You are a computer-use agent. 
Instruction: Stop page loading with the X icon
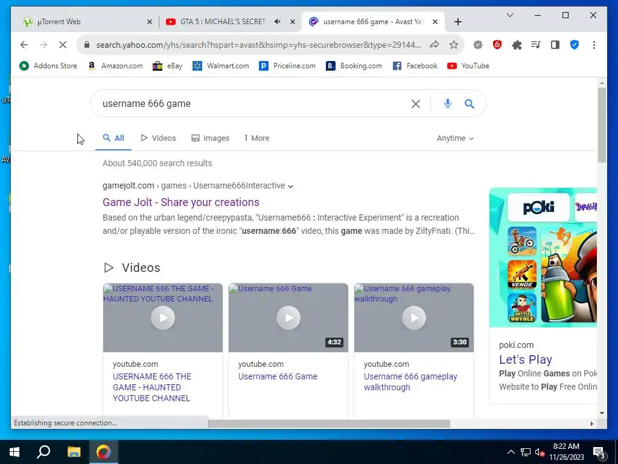pos(63,45)
